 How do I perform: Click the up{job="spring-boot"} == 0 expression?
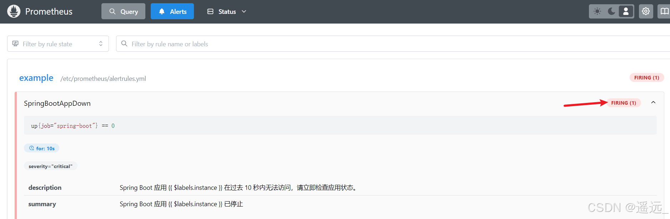(73, 126)
